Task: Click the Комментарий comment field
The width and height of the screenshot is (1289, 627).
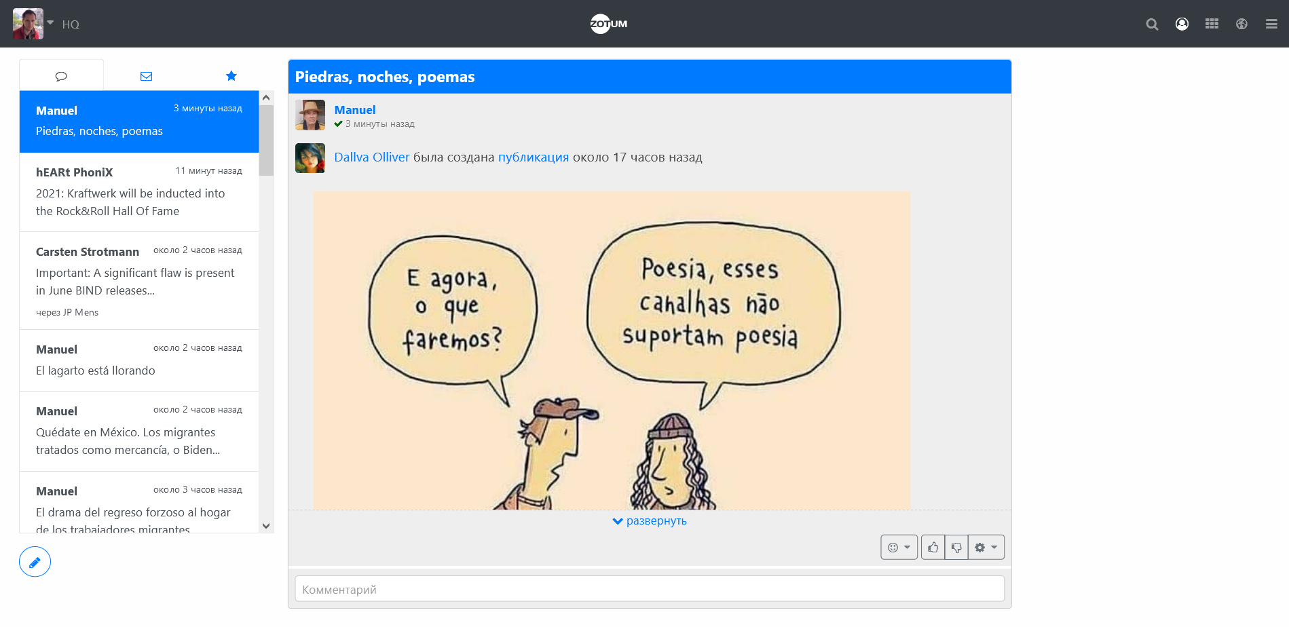Action: [649, 589]
